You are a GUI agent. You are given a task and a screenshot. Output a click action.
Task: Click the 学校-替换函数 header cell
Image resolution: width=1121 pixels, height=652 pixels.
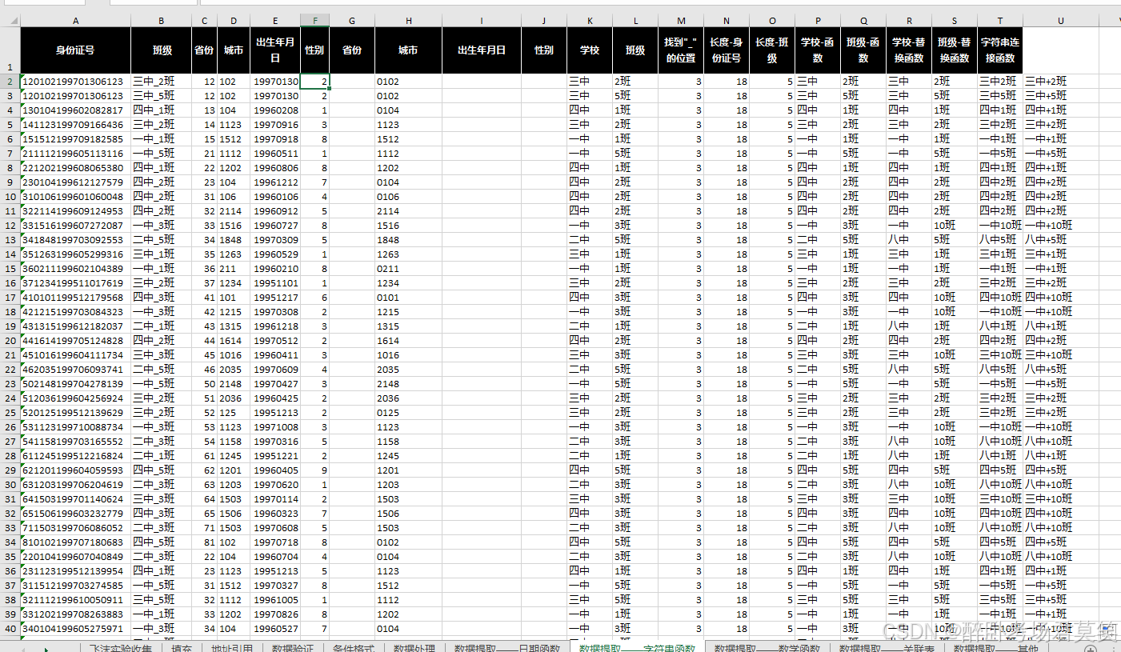coord(909,50)
